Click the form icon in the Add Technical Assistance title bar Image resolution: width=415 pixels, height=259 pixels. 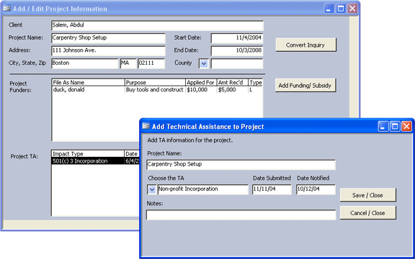[146, 127]
